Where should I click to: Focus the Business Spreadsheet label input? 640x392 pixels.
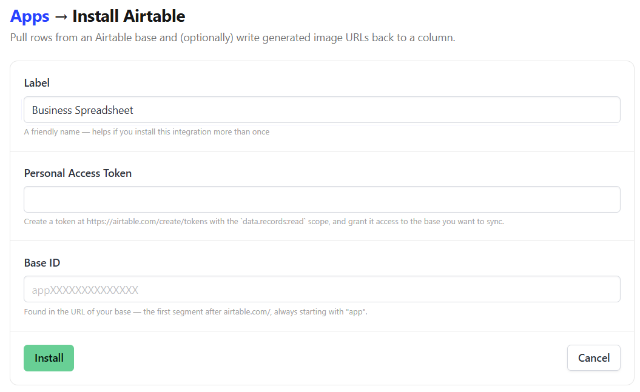322,110
